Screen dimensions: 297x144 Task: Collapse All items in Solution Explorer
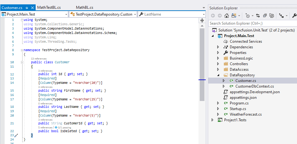[x=265, y=15]
